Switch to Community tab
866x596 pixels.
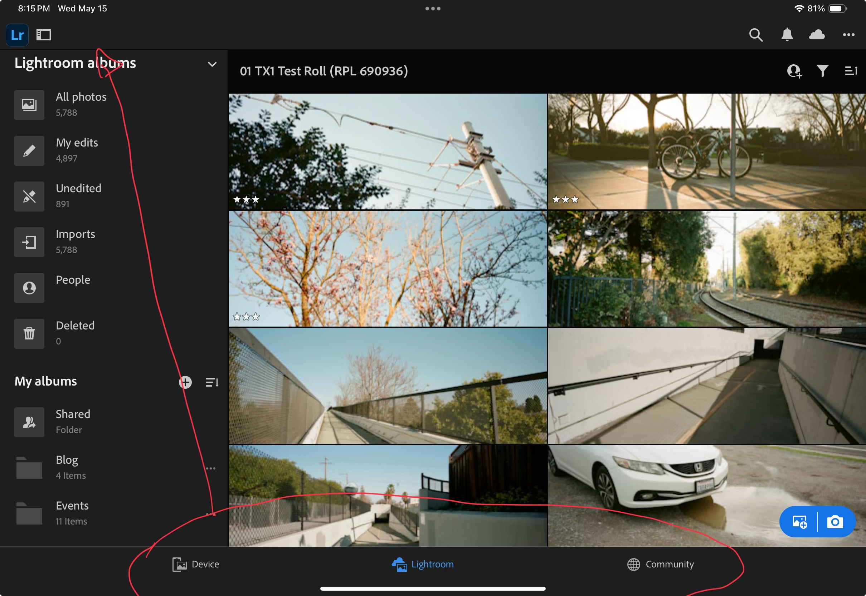(660, 564)
